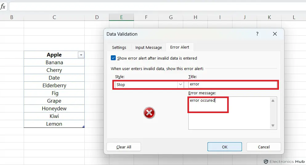Click the Help question mark icon
The width and height of the screenshot is (306, 165).
click(x=257, y=34)
